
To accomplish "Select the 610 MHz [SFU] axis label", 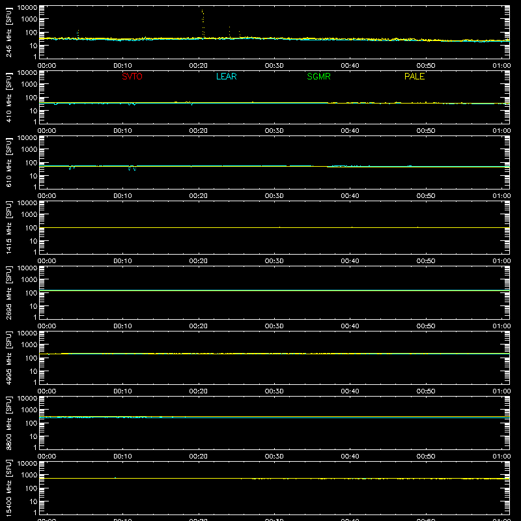I will [x=8, y=162].
